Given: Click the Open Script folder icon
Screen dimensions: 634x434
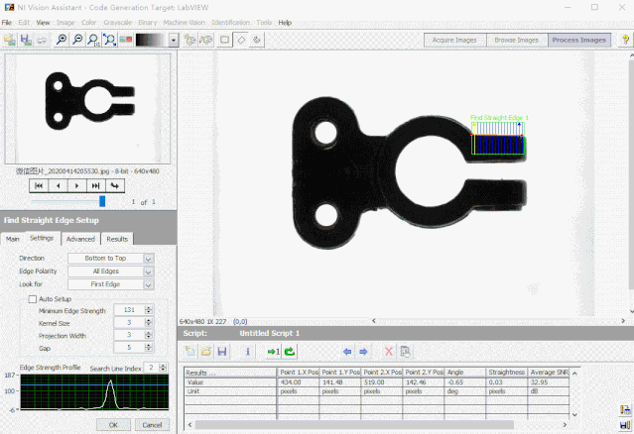Looking at the screenshot, I should [x=205, y=351].
